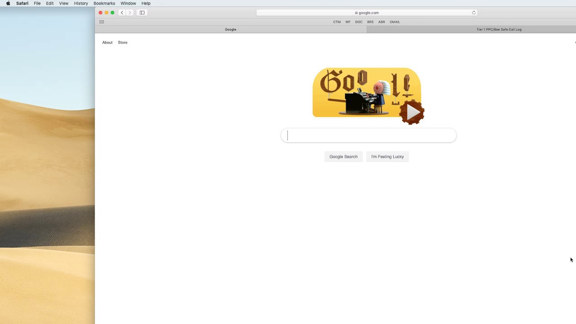The height and width of the screenshot is (324, 576).
Task: Open Google's About link
Action: (107, 42)
